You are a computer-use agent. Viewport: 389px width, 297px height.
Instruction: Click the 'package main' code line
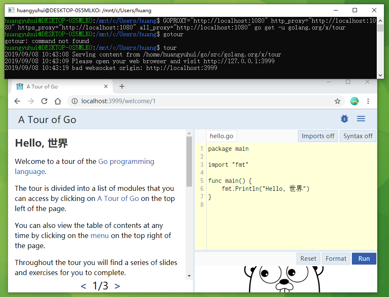tap(228, 149)
